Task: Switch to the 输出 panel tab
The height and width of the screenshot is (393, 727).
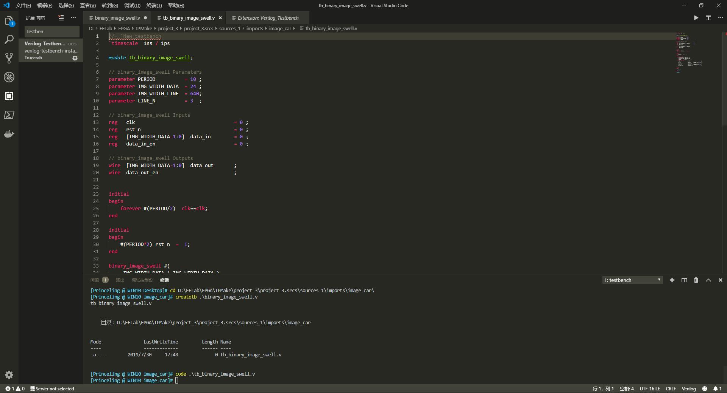Action: pyautogui.click(x=120, y=280)
